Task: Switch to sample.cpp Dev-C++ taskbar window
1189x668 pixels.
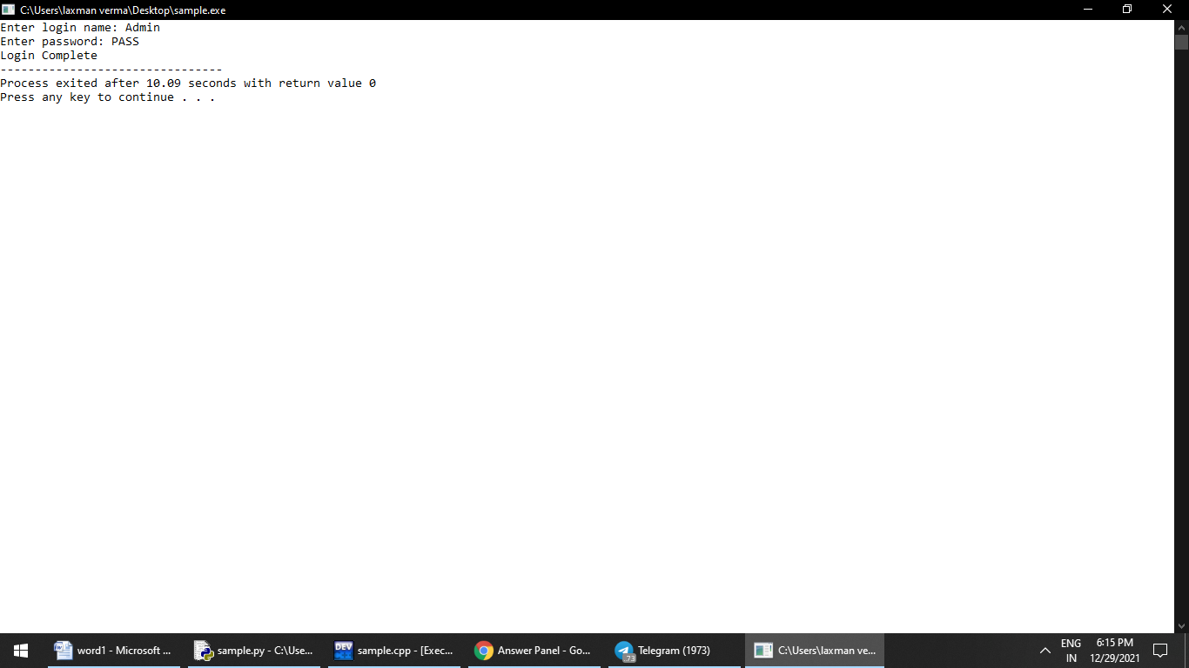Action: click(394, 650)
